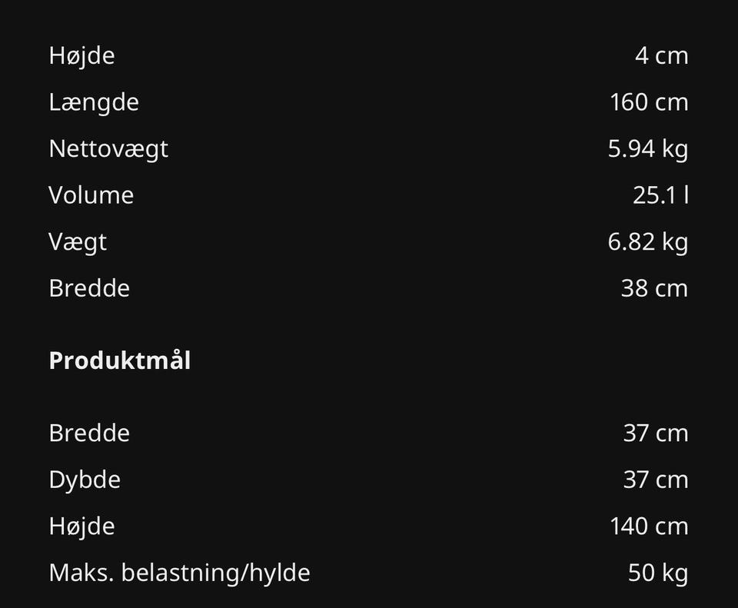Viewport: 738px width, 608px height.
Task: Click the Bredde label beside 38 cm
Action: [x=89, y=288]
